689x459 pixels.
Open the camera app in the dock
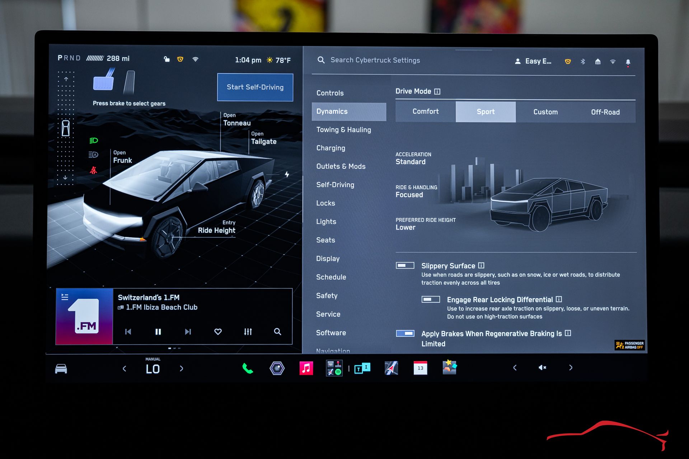point(277,368)
